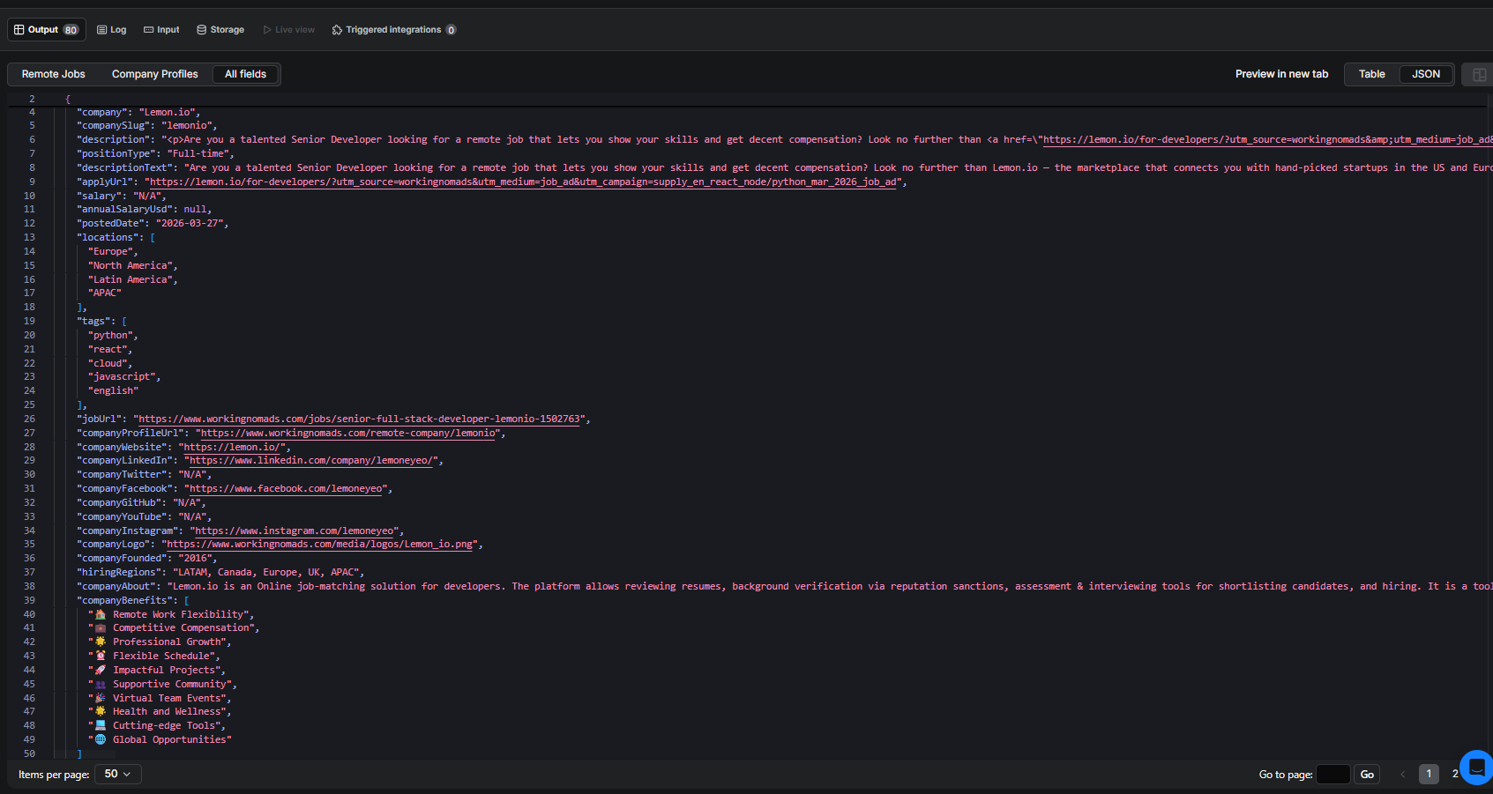
Task: Open the chat support bubble
Action: coord(1476,768)
